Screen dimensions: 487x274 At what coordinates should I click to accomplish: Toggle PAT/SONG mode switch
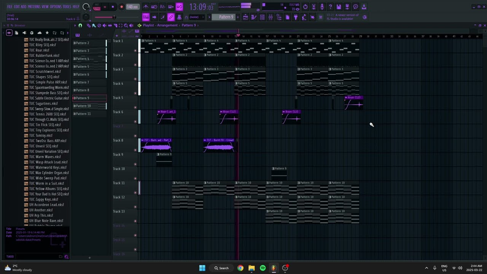(x=97, y=7)
